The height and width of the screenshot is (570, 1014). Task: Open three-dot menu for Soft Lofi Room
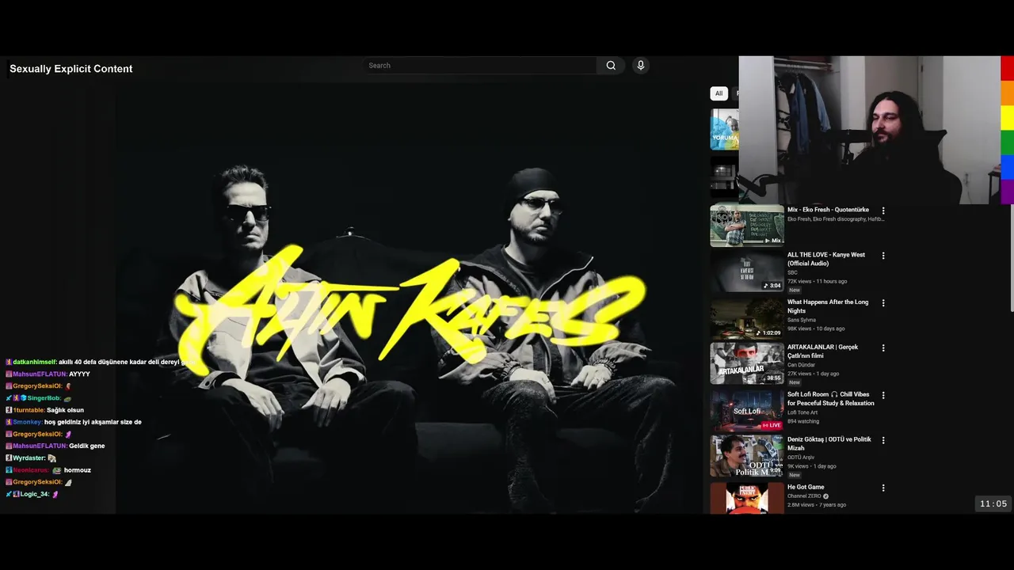pyautogui.click(x=883, y=395)
